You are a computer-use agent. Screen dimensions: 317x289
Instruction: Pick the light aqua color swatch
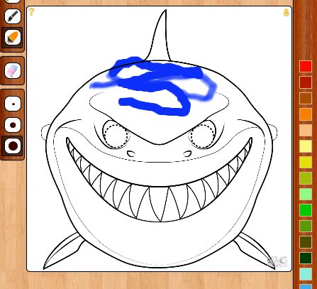pos(306,274)
